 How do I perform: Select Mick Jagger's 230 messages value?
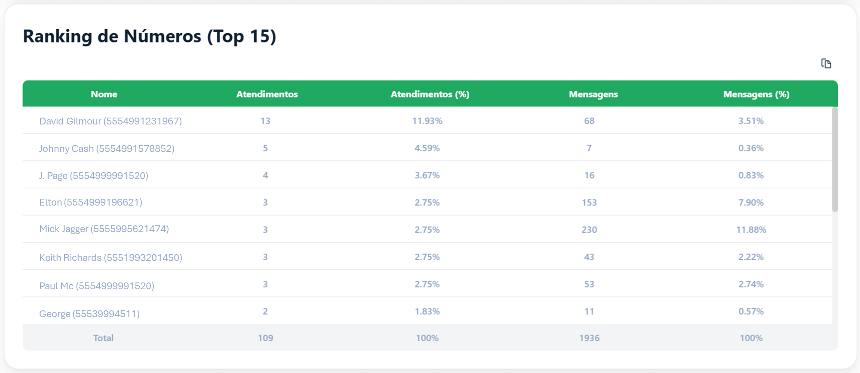[589, 230]
